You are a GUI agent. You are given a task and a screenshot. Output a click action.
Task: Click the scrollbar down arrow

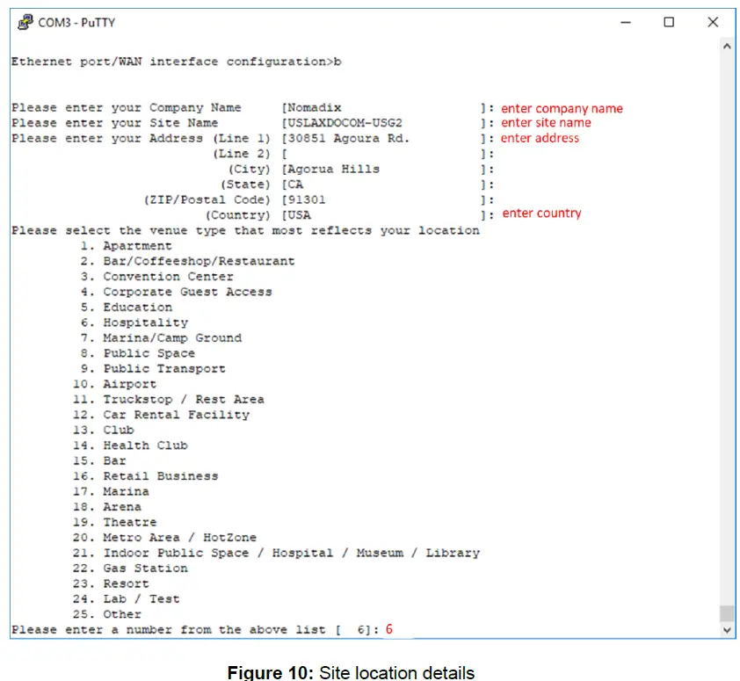point(727,630)
